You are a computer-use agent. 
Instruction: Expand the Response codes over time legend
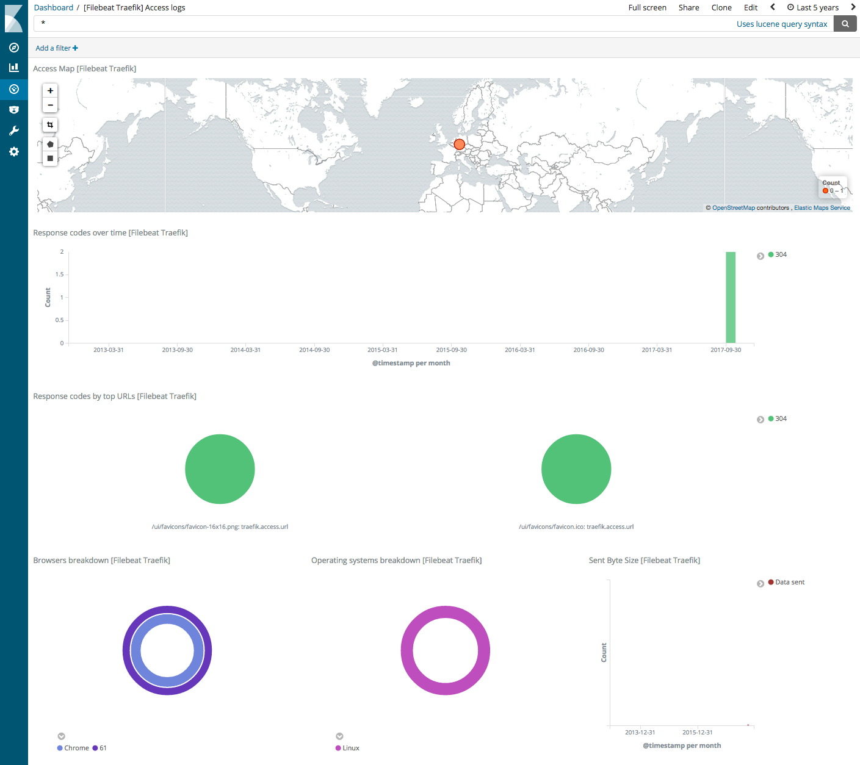pos(761,255)
